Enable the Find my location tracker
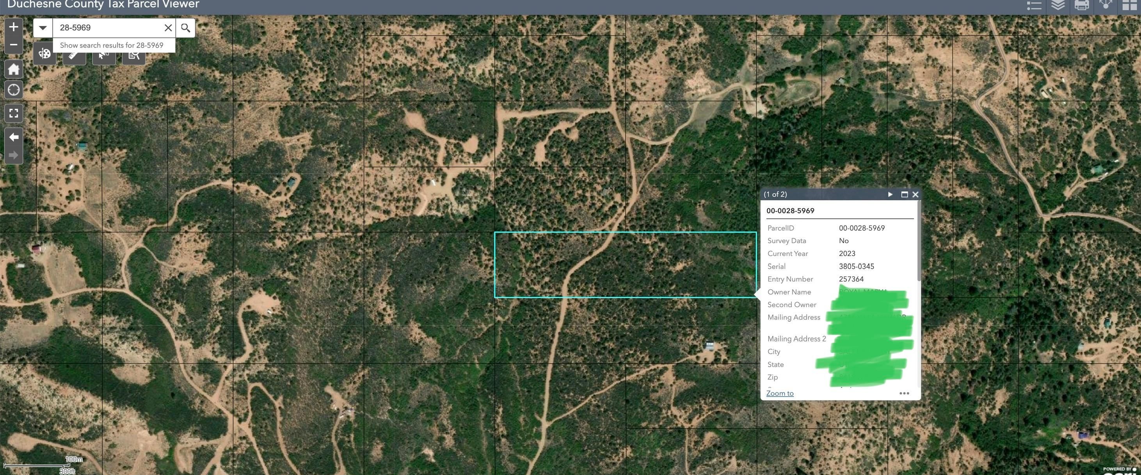The height and width of the screenshot is (475, 1141). tap(13, 90)
